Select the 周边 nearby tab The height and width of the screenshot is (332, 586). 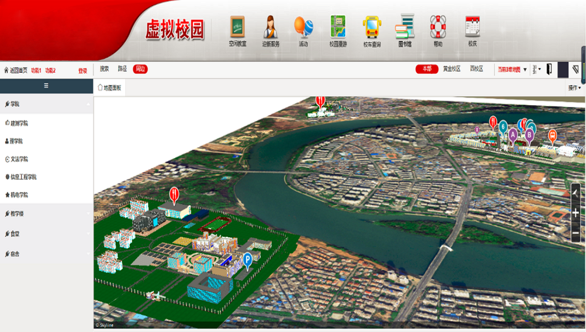[140, 69]
